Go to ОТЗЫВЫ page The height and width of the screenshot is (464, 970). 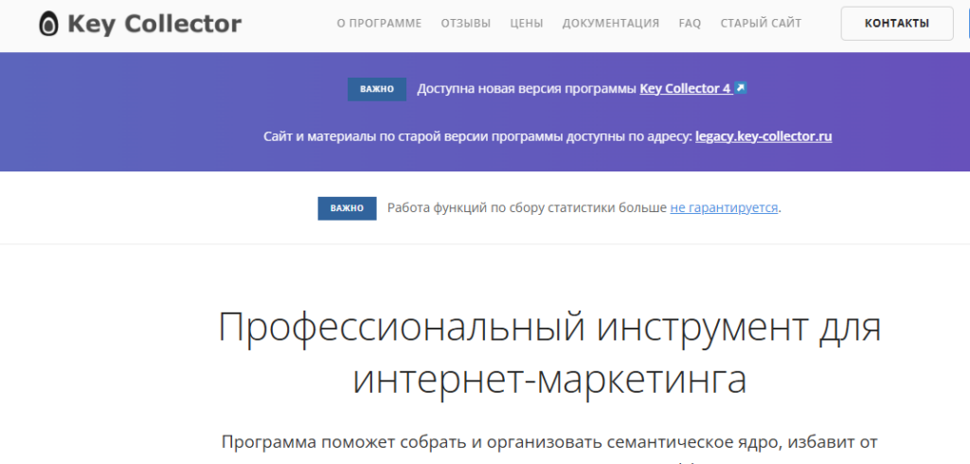466,24
